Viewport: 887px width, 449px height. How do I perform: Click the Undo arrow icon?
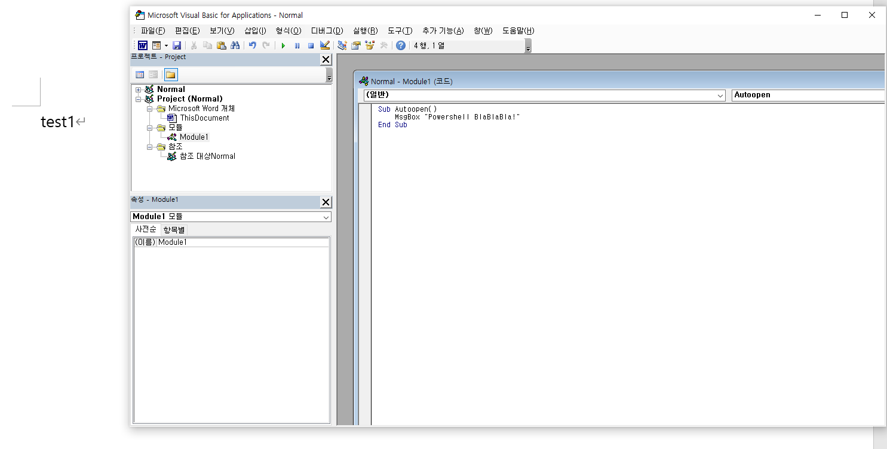(x=252, y=45)
